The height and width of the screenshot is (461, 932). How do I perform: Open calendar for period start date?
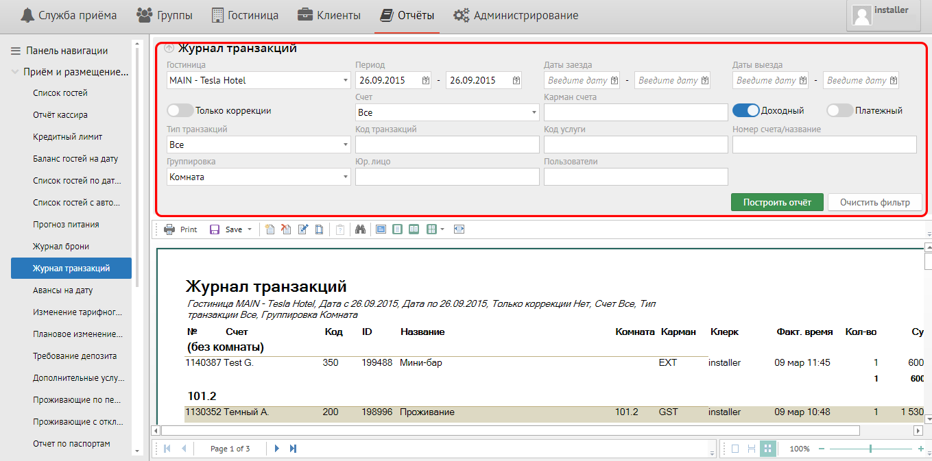click(x=426, y=80)
